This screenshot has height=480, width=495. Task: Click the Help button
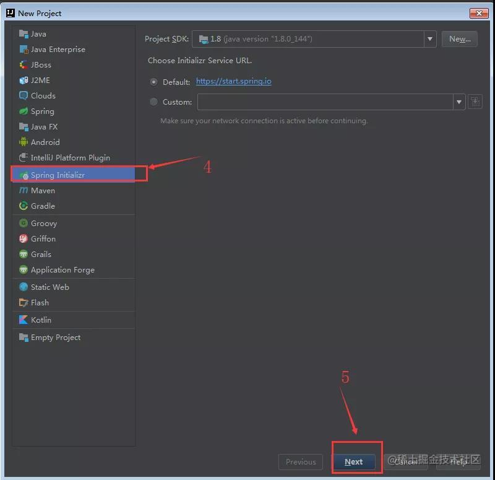coord(458,461)
